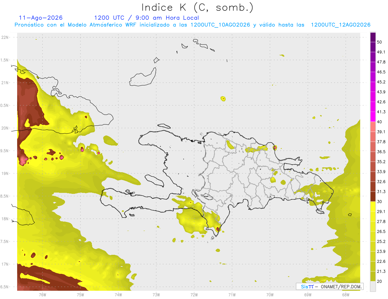Click the colorbar value "23.9"
The width and height of the screenshot is (388, 299).
pos(381,252)
